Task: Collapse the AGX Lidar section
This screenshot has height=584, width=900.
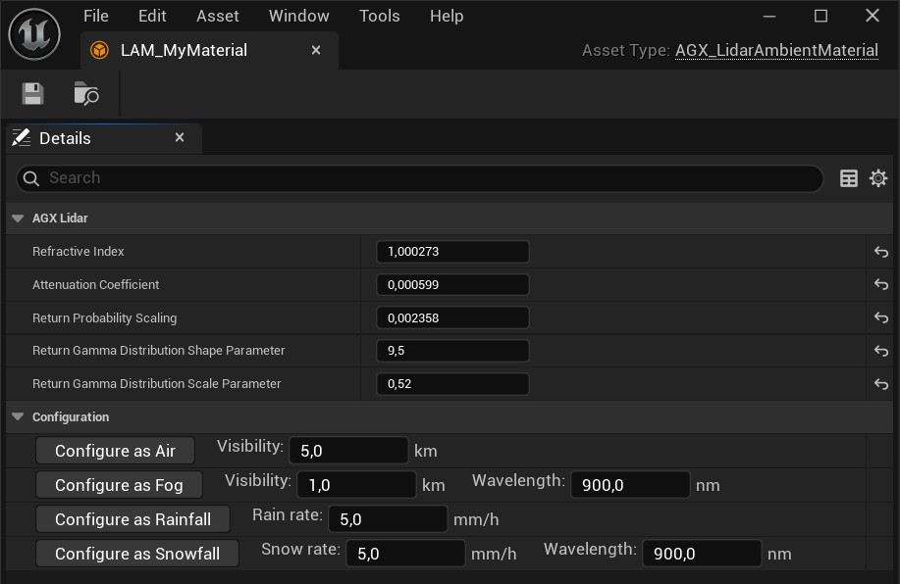Action: 18,219
